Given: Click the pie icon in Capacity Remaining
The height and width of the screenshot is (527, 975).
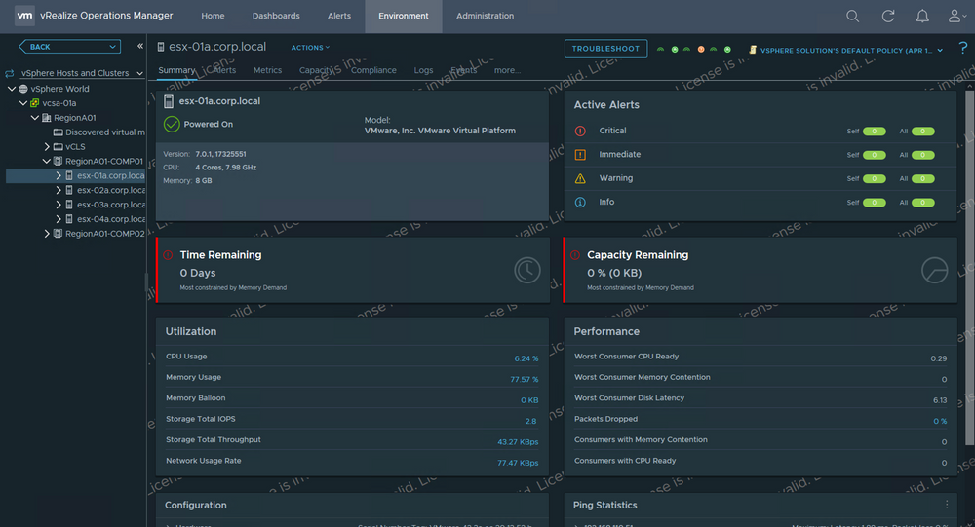Looking at the screenshot, I should point(933,269).
